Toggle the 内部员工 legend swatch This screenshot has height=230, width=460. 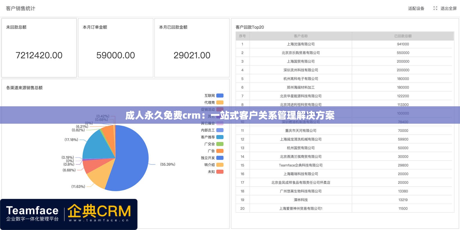(x=220, y=130)
